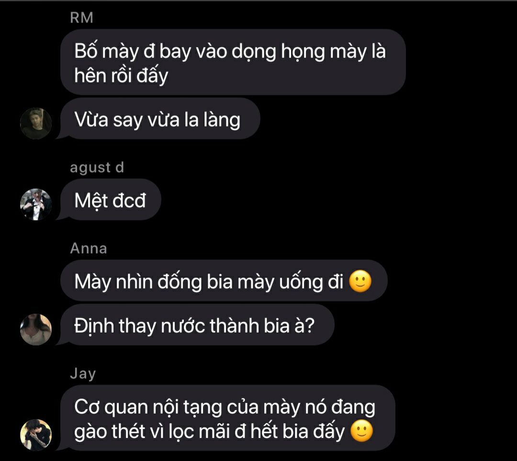Select the sender name Jay
This screenshot has height=461, width=517.
click(83, 374)
